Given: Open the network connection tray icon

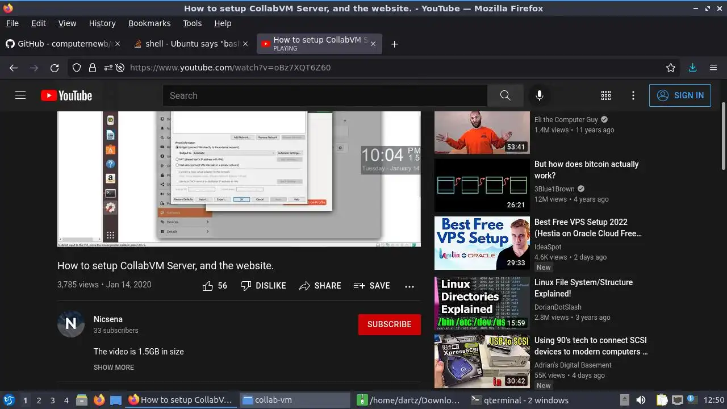Looking at the screenshot, I should (677, 400).
